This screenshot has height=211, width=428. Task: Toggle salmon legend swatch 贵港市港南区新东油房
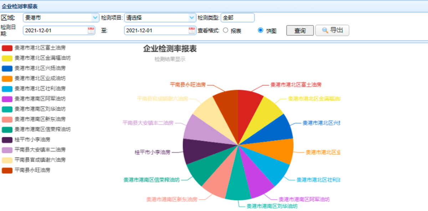[7, 119]
